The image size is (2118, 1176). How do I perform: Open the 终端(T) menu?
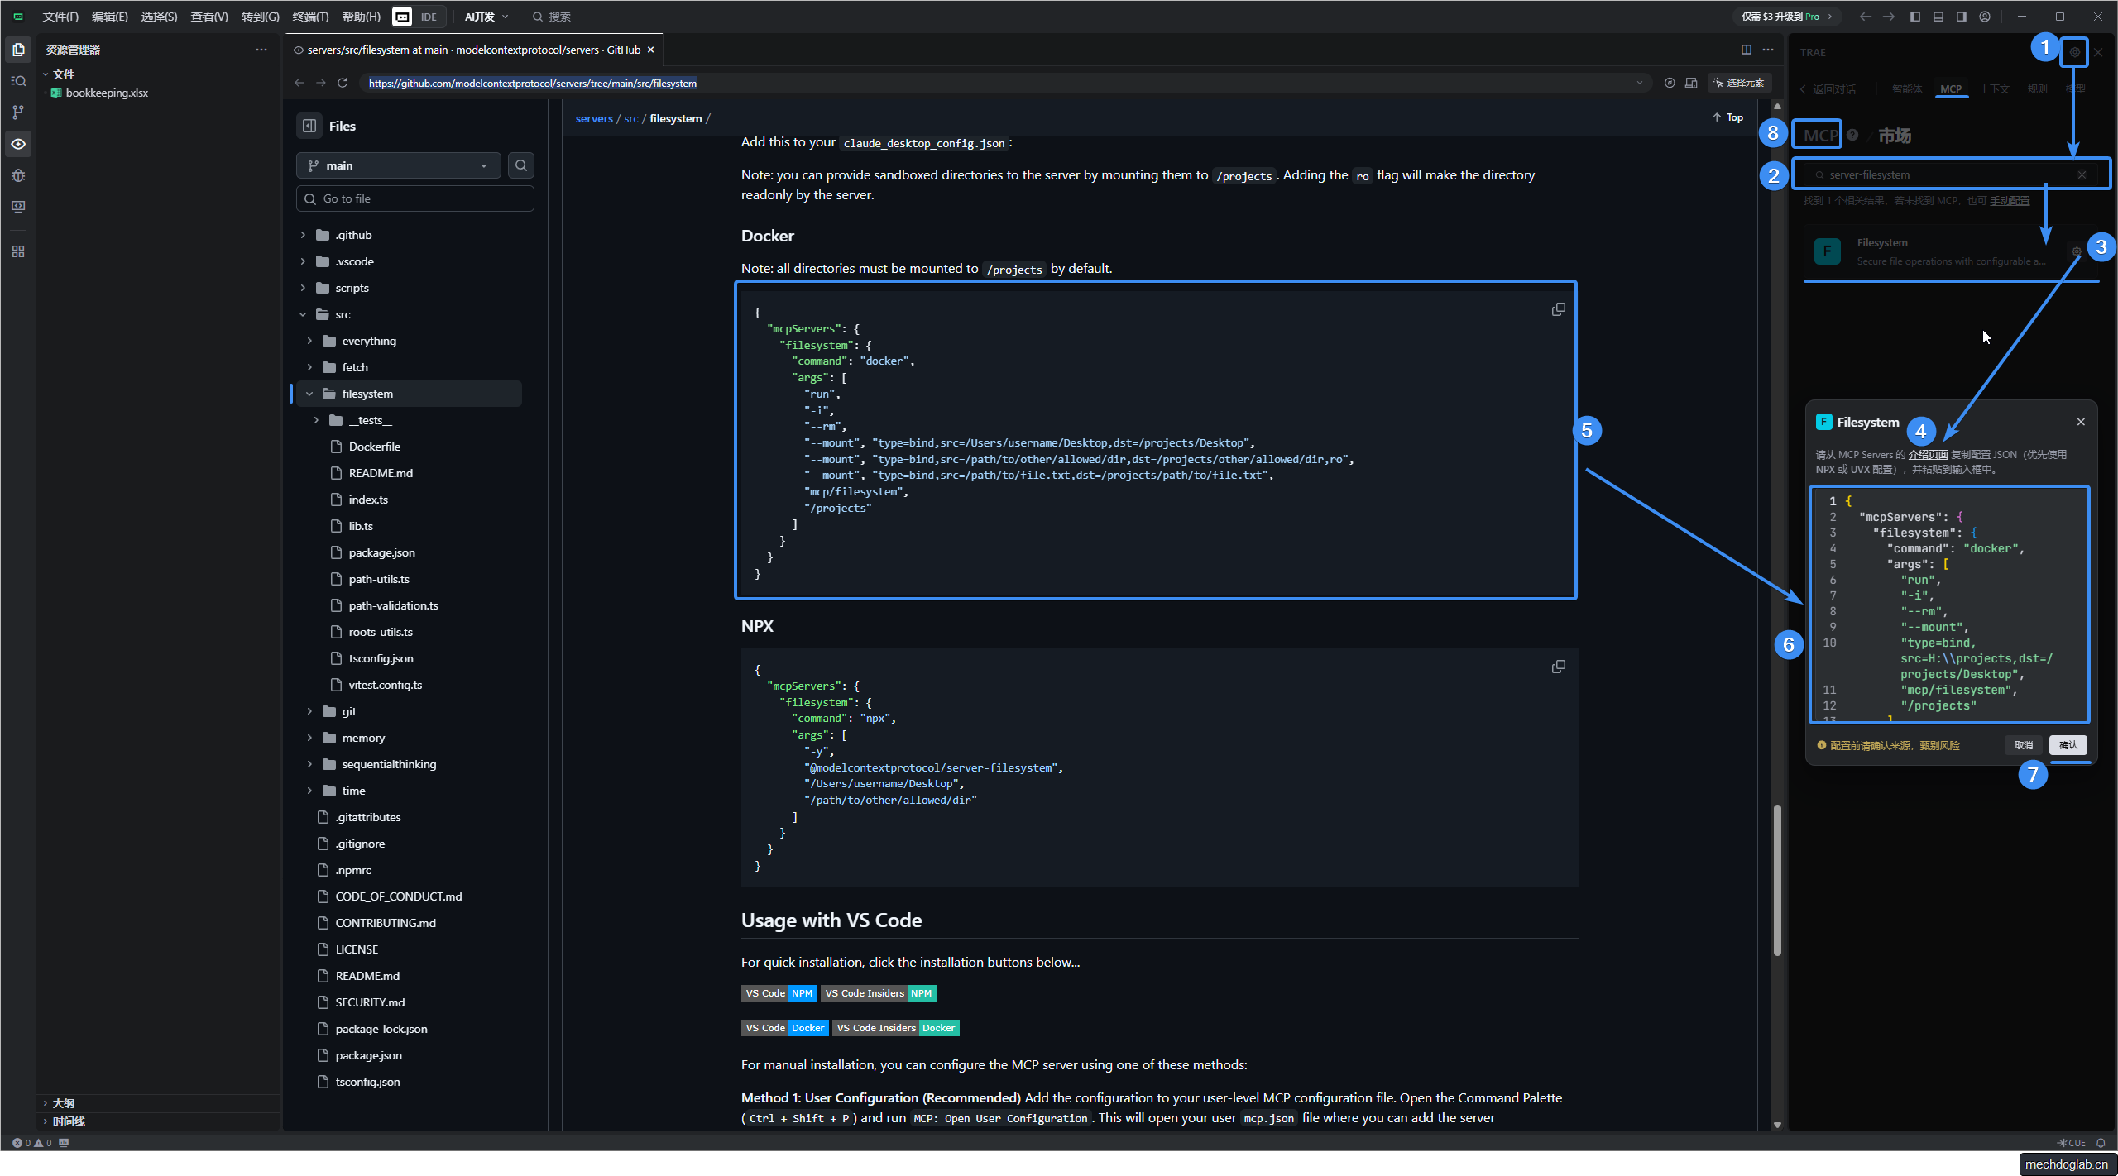(x=310, y=17)
